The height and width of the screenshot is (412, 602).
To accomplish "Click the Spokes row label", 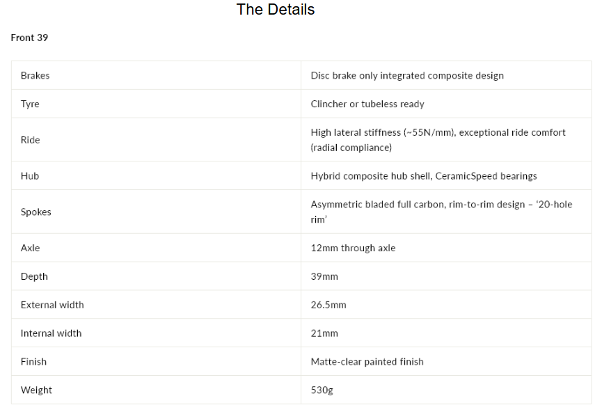I will [36, 212].
